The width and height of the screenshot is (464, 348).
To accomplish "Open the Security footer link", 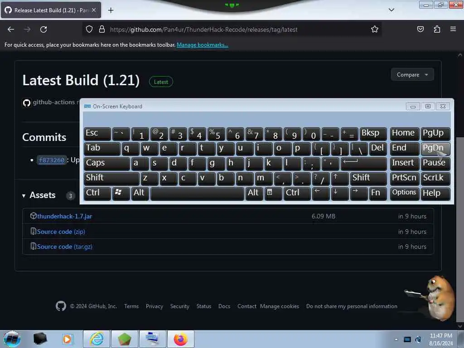I will pyautogui.click(x=179, y=306).
